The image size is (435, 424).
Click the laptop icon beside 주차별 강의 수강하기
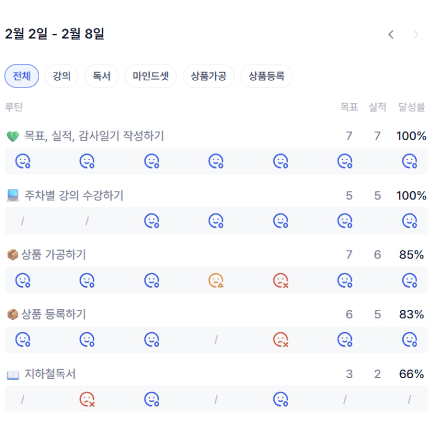(x=13, y=196)
